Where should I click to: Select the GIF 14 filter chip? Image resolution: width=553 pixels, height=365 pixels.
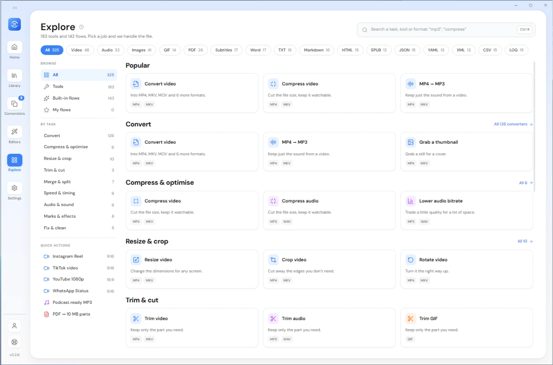(170, 50)
